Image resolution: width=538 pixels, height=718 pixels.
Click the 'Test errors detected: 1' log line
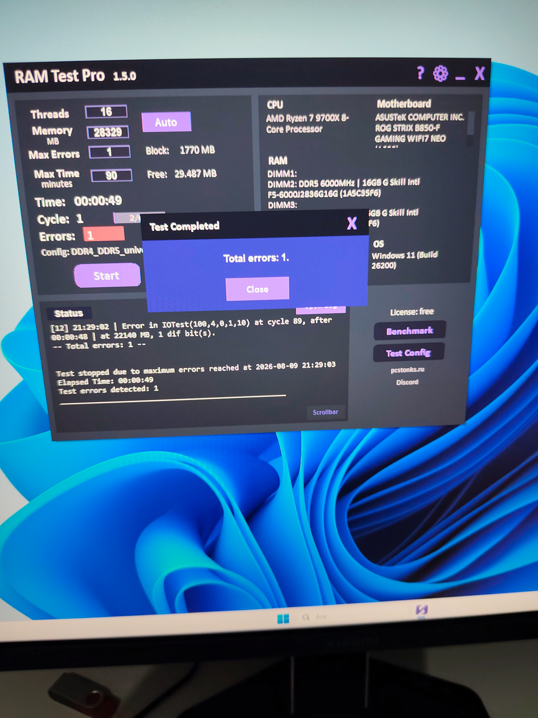(108, 390)
